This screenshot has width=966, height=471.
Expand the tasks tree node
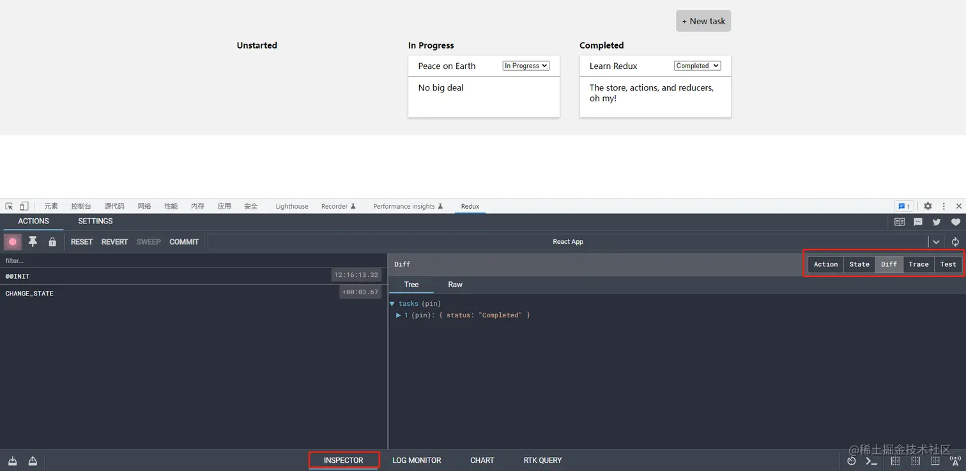pos(392,304)
